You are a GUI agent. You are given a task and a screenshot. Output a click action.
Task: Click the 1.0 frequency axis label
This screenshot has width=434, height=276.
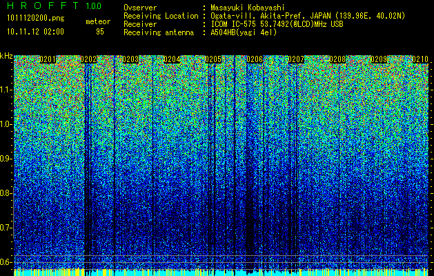[x=6, y=124]
